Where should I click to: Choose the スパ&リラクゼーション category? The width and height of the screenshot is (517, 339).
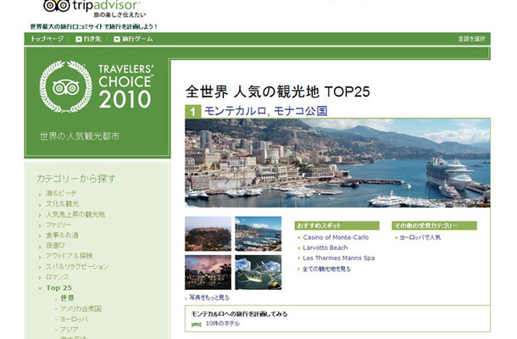pyautogui.click(x=77, y=266)
